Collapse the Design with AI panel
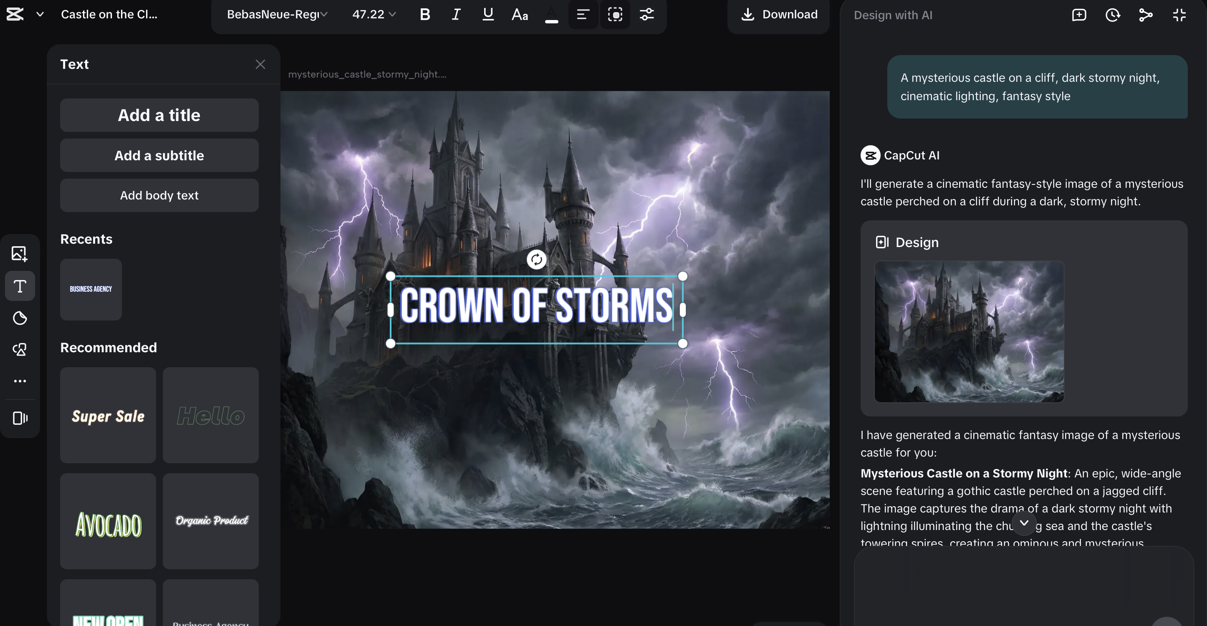The width and height of the screenshot is (1207, 626). 1179,15
